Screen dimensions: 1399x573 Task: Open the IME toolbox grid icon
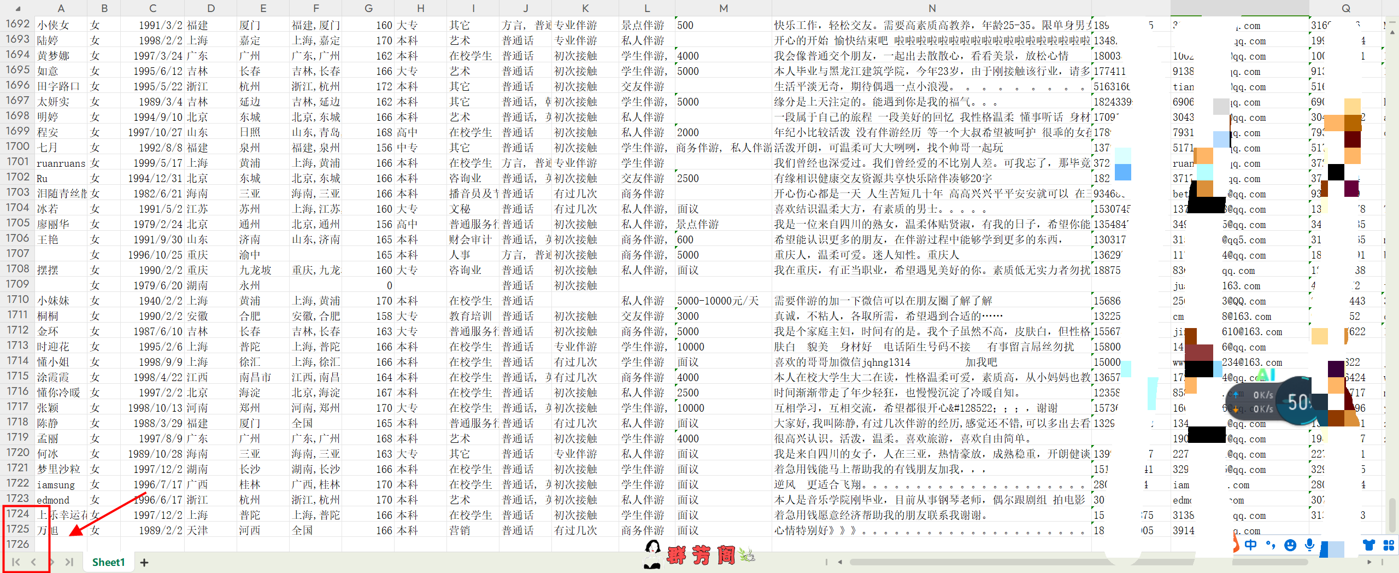pos(1389,545)
